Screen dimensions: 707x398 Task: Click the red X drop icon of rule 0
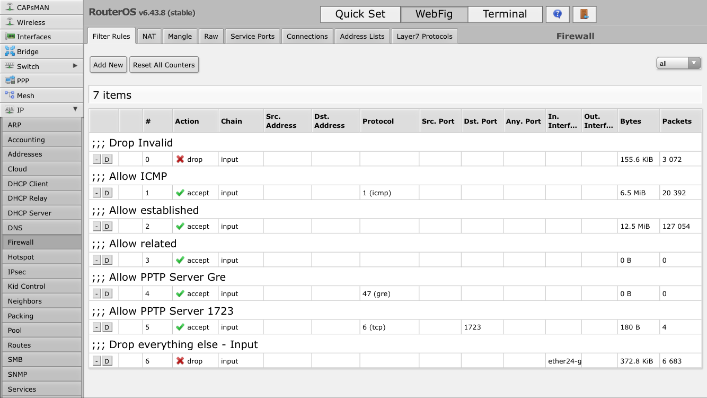click(180, 159)
